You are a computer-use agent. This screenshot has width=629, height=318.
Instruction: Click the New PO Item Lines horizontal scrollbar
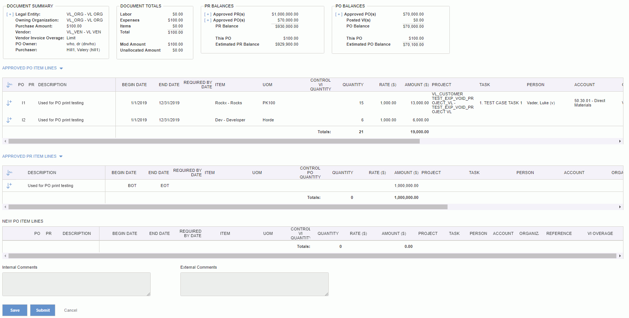coord(312,256)
